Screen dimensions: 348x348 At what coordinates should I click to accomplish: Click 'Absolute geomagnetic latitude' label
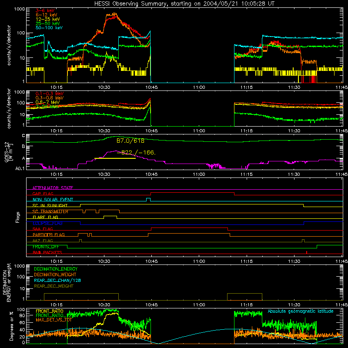[x=301, y=311]
